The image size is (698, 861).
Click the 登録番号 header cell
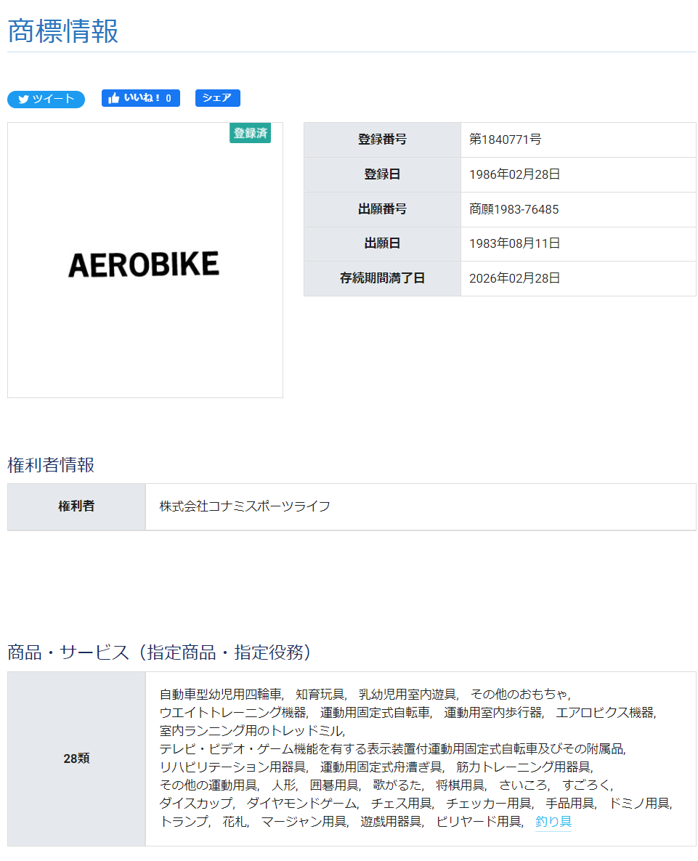click(382, 140)
